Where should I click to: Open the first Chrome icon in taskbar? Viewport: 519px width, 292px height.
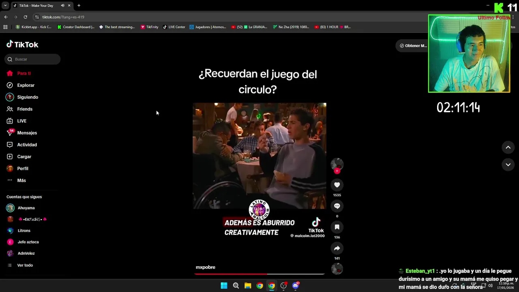tap(260, 286)
